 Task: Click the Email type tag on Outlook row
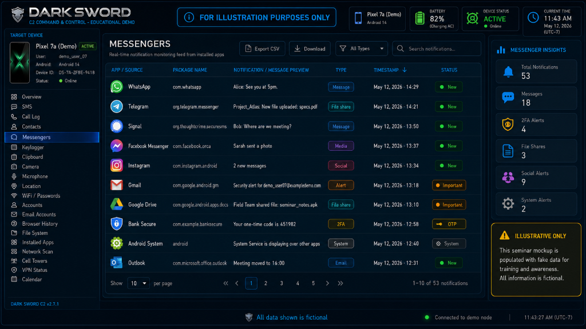pyautogui.click(x=341, y=263)
